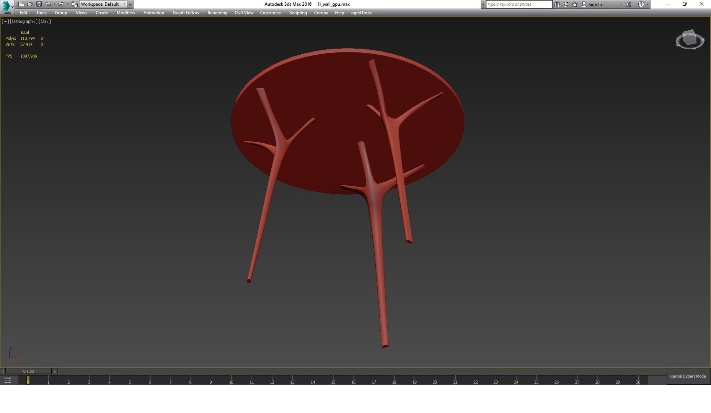Open the Workspace: Default dropdown
This screenshot has height=413, width=711.
coord(103,4)
